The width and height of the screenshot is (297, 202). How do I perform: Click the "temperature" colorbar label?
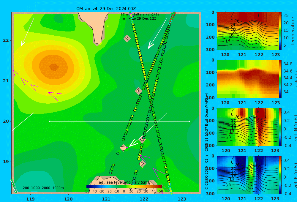293,31
